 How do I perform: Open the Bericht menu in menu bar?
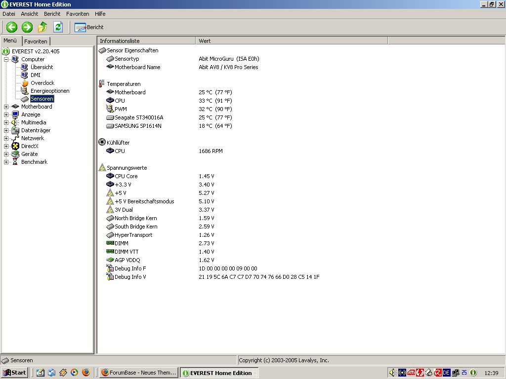pyautogui.click(x=52, y=14)
